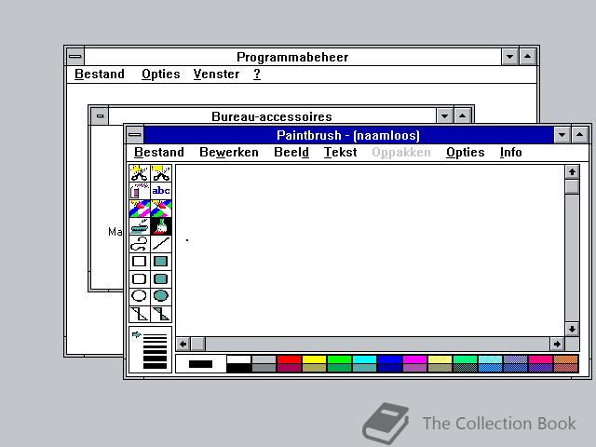Pick the dark gray palette color
Screen dimensions: 596x447
(264, 368)
